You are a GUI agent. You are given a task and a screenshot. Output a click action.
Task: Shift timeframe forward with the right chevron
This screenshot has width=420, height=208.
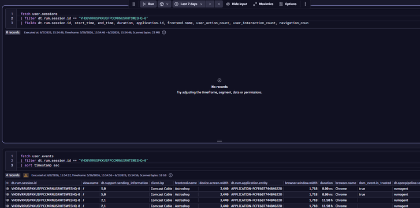click(219, 4)
